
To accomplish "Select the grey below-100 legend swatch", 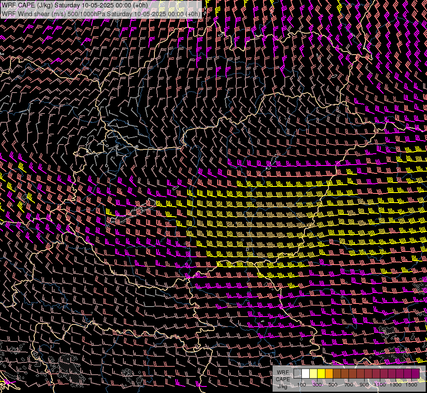I will coord(297,374).
